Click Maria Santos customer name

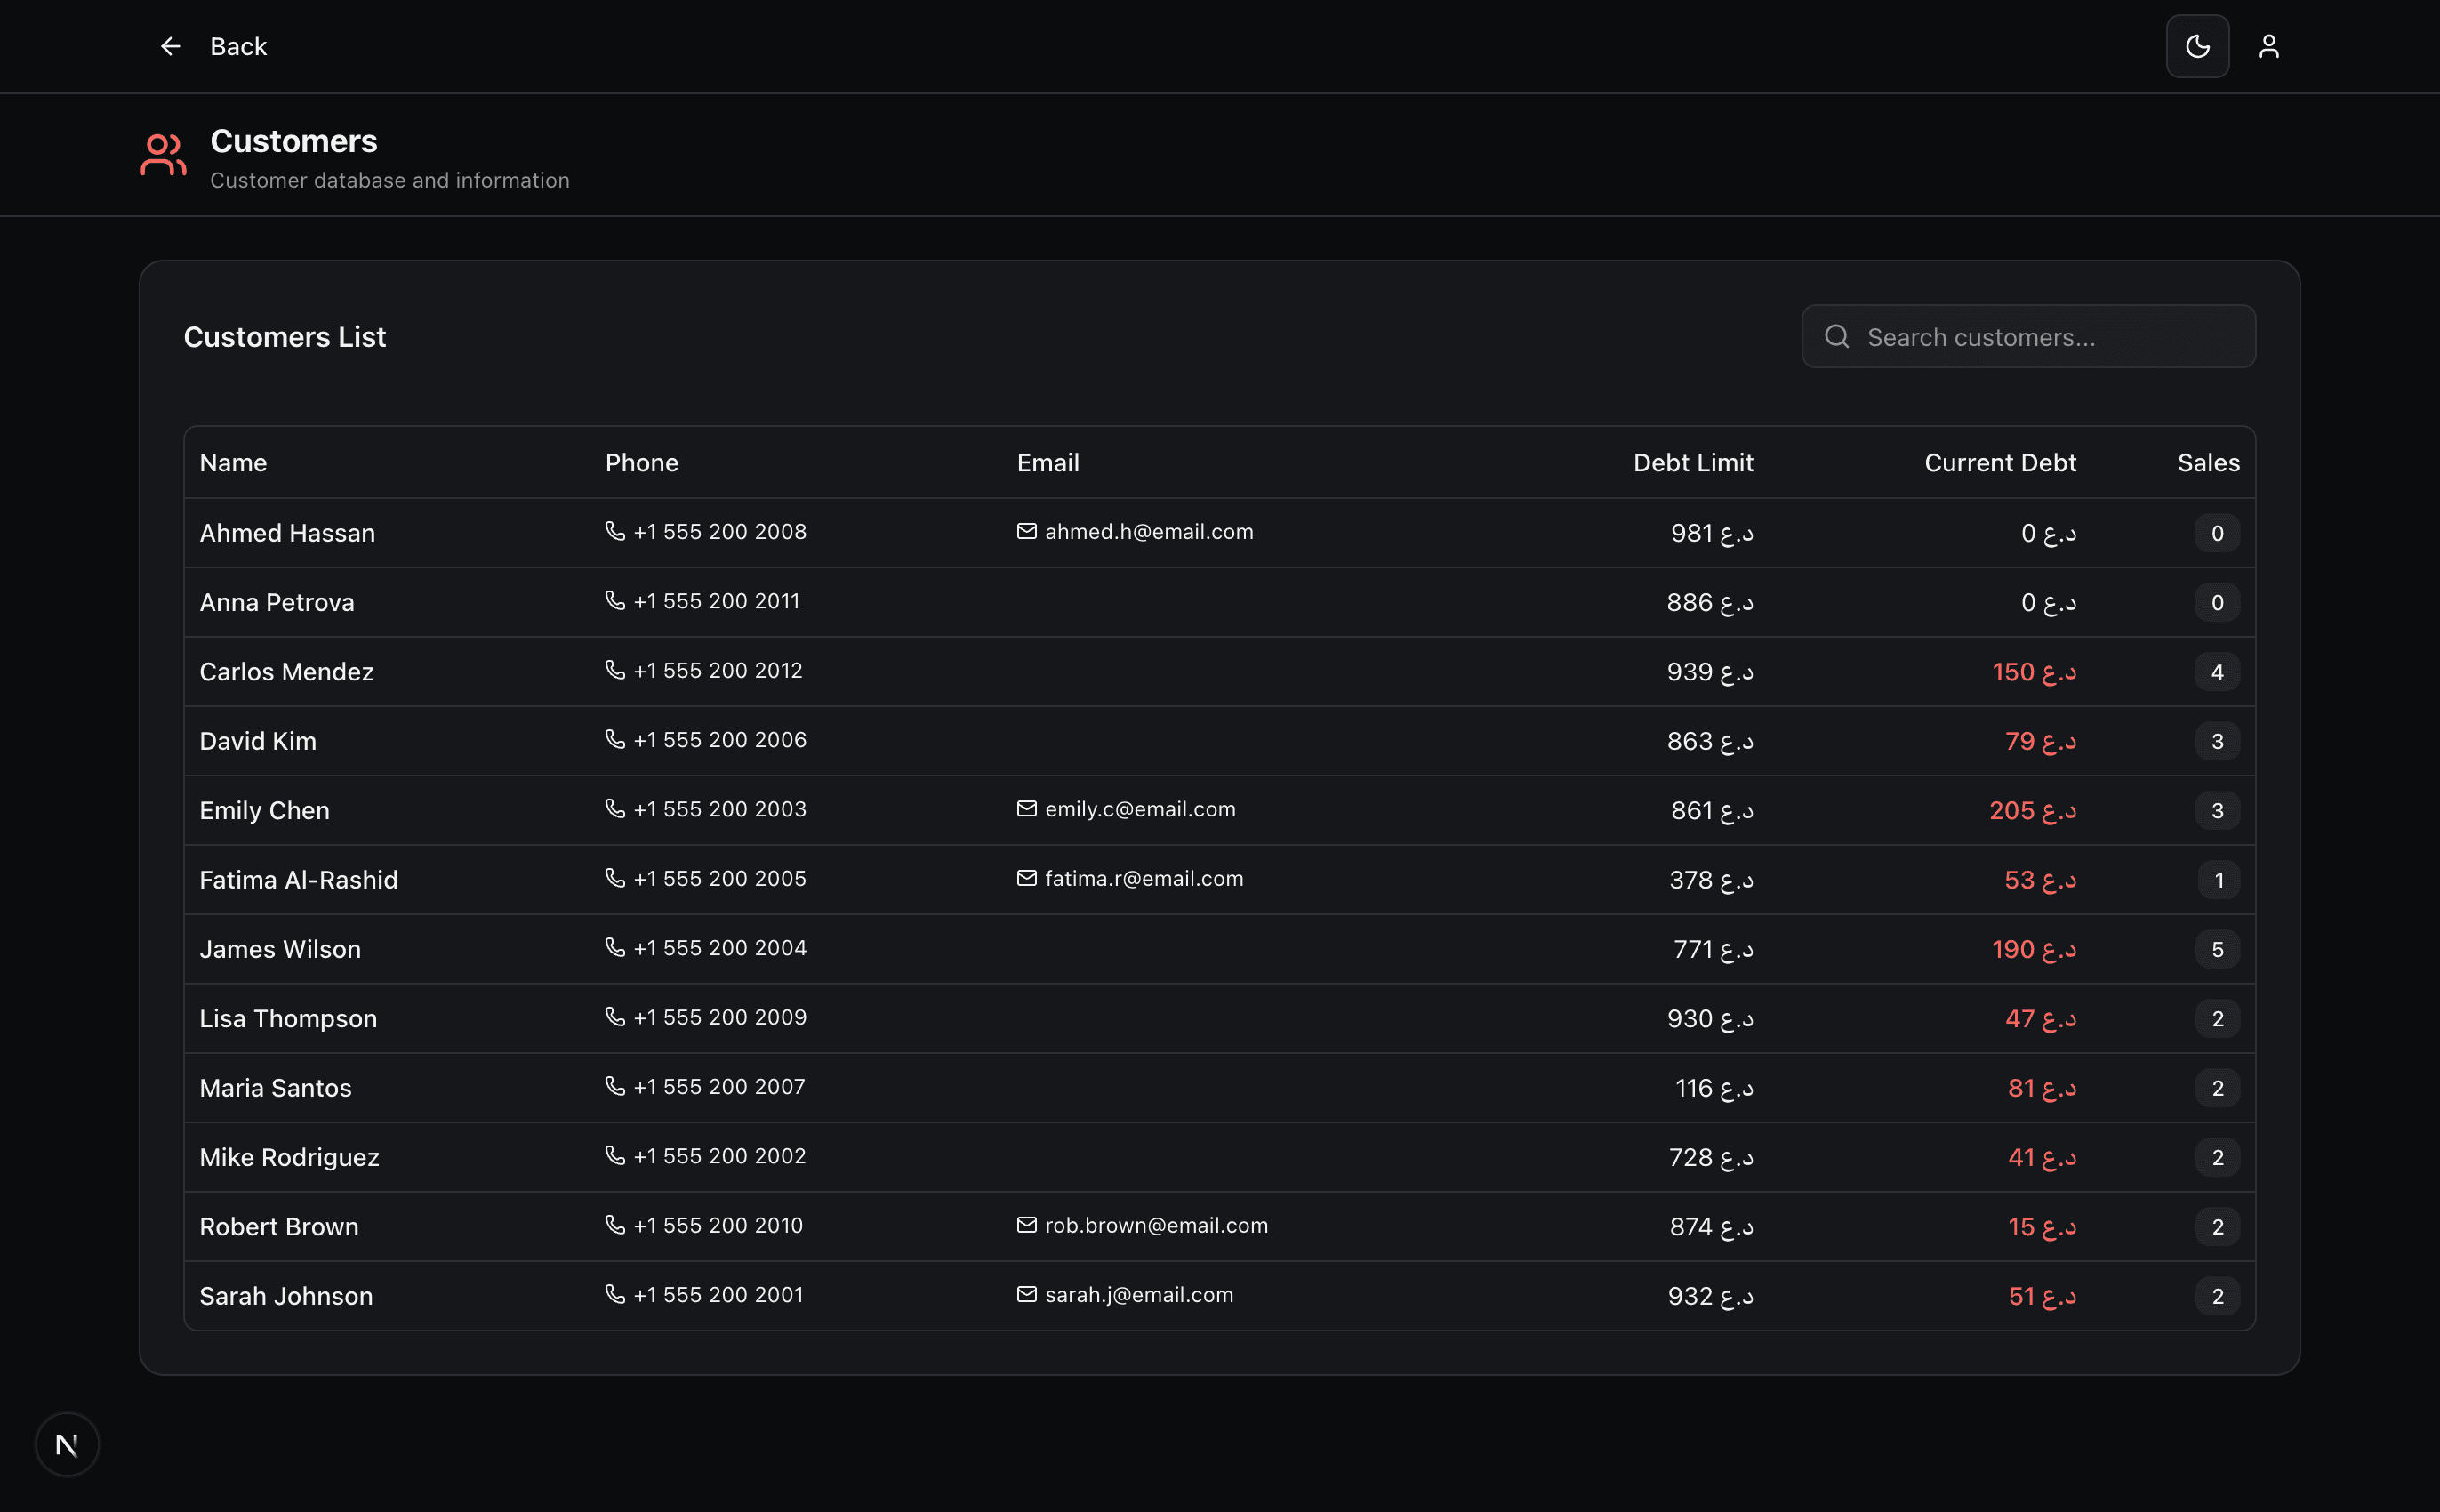[x=275, y=1088]
